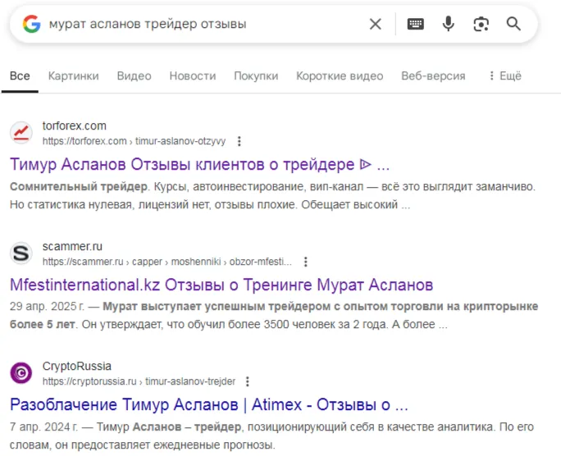
Task: Click the snippet text Мурат выступает успешным трейдером
Action: (x=274, y=316)
